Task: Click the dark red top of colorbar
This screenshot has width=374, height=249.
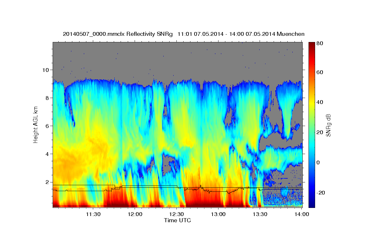Action: pos(312,44)
